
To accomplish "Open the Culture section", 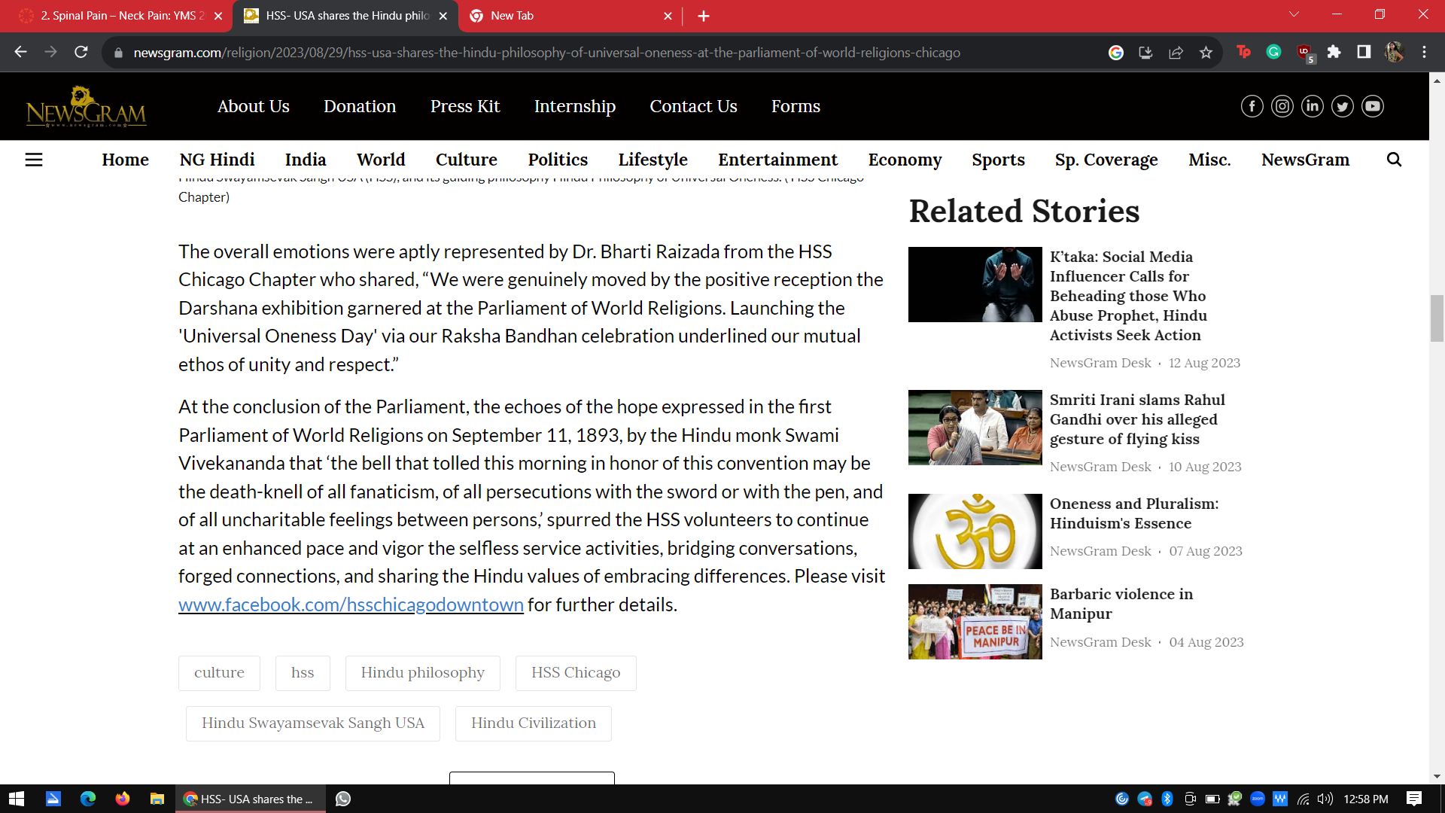I will [x=467, y=160].
